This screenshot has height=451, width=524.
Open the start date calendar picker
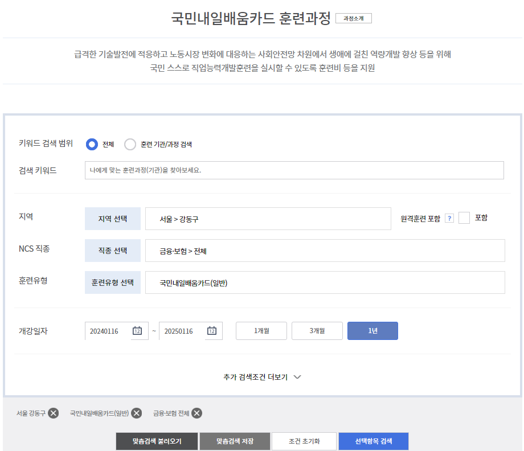136,330
